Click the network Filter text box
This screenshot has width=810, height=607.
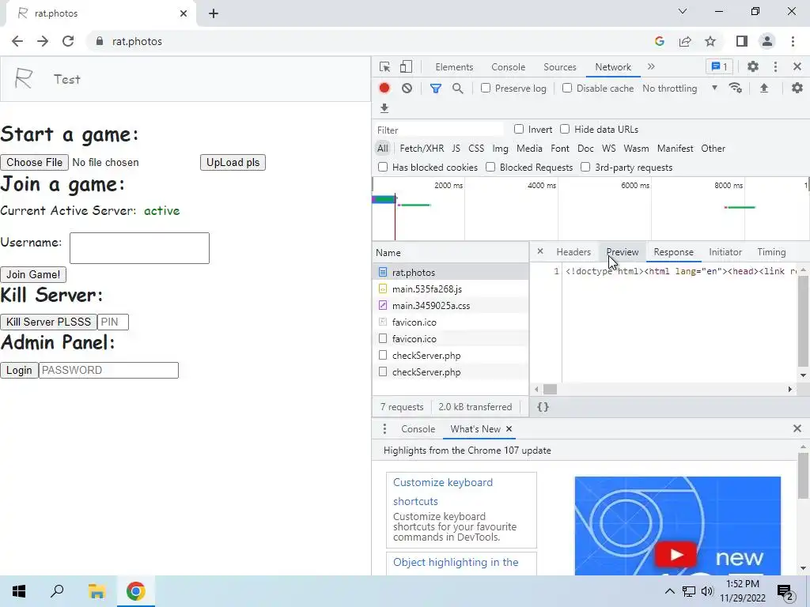440,130
